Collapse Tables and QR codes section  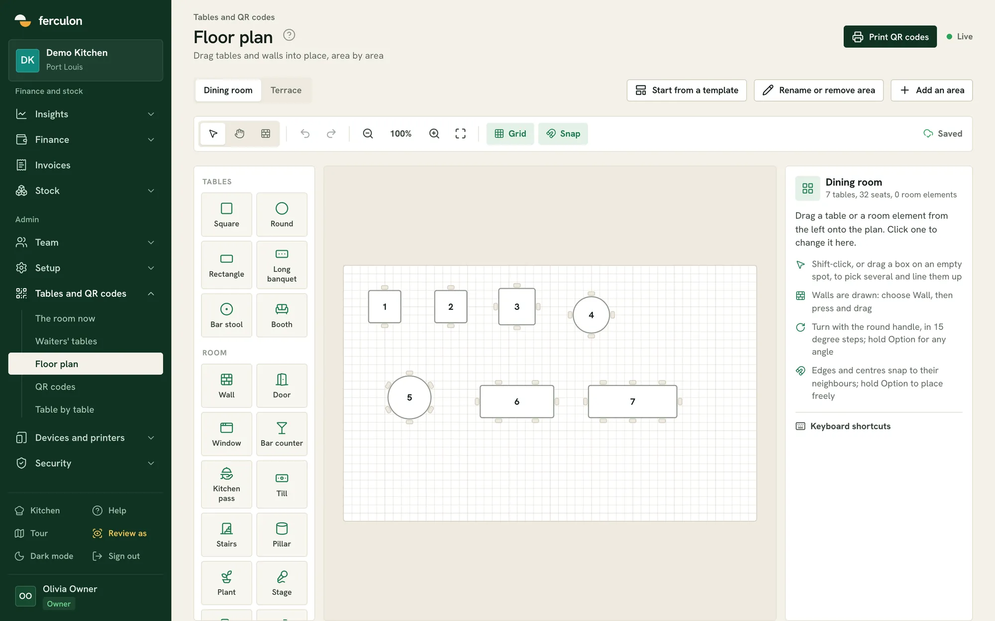[86, 294]
